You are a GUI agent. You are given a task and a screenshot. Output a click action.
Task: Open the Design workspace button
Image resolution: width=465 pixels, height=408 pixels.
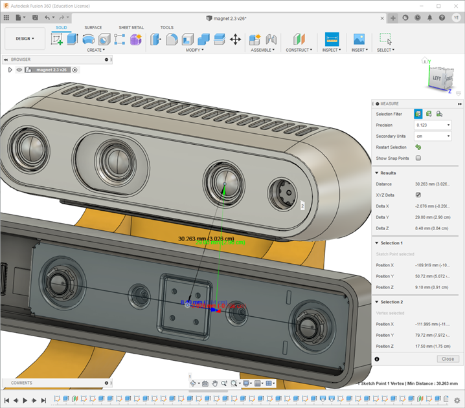25,39
